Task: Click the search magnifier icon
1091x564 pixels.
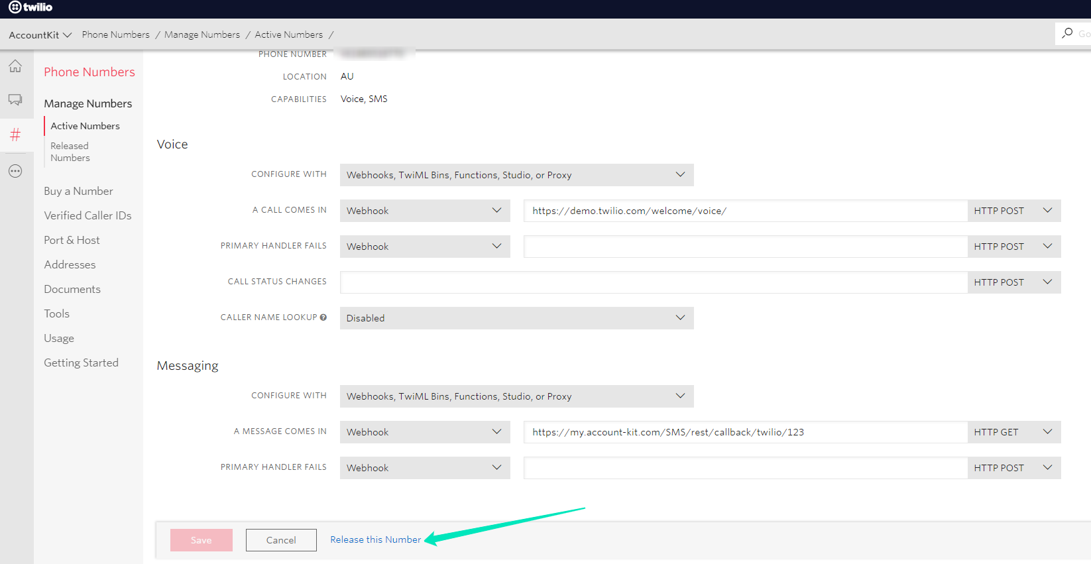Action: click(1067, 33)
